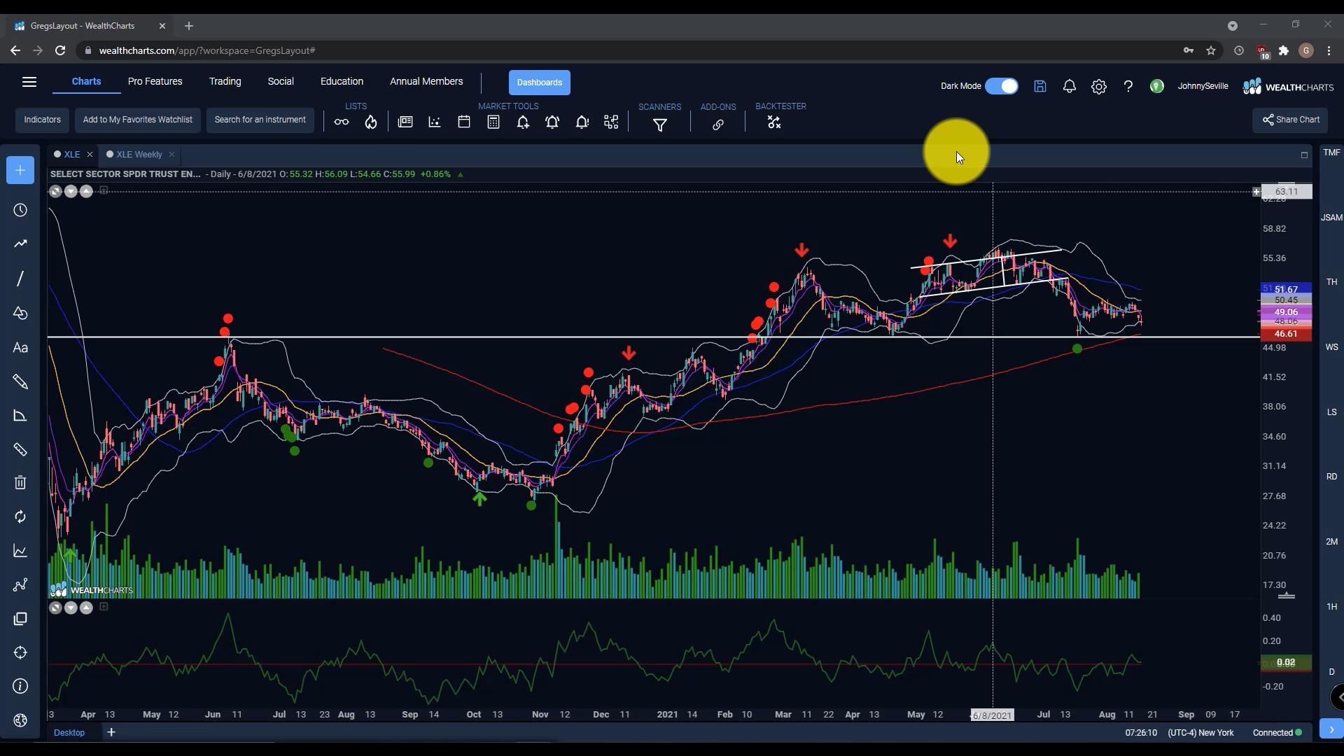
Task: Open the line chart icon in sidebar
Action: 20,552
